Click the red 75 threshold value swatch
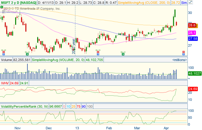The image size is (202, 130). (x=78, y=106)
